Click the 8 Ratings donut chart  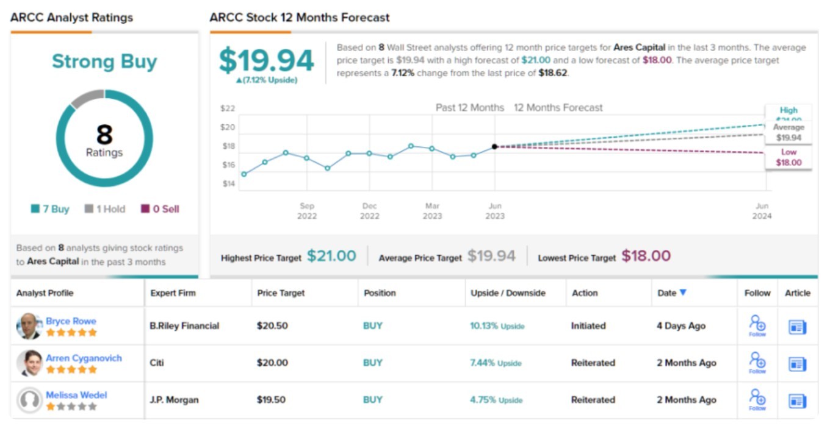click(x=104, y=139)
